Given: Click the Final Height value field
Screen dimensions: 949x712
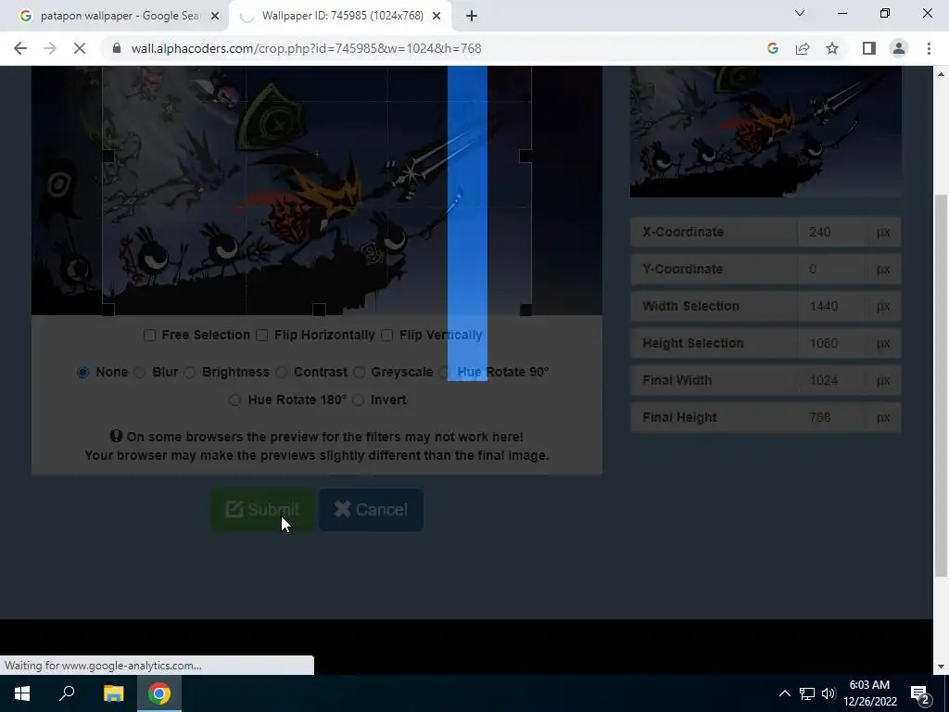Looking at the screenshot, I should click(x=831, y=417).
